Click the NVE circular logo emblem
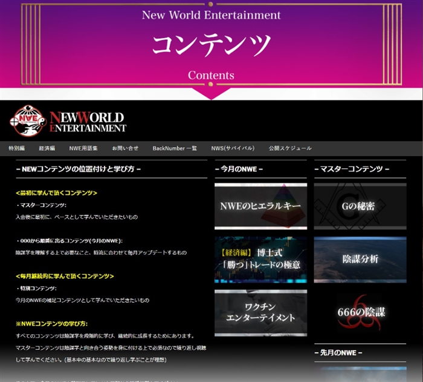Image resolution: width=423 pixels, height=382 pixels. (x=28, y=121)
